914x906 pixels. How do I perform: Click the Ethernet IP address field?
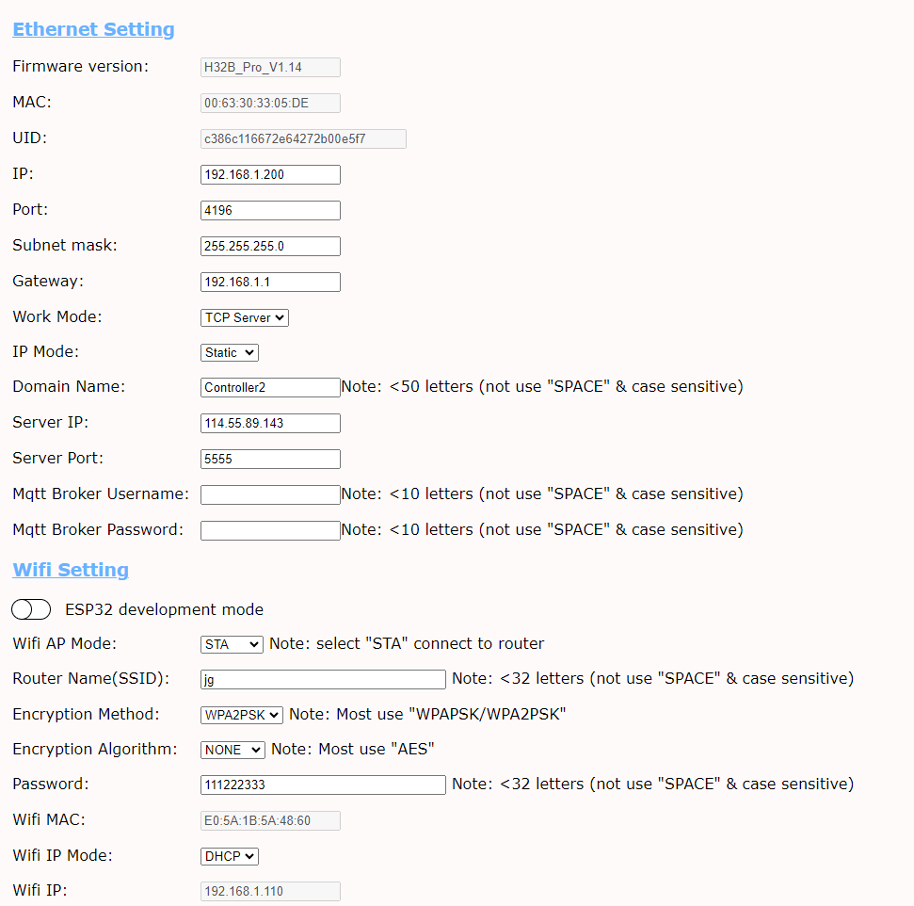(x=270, y=175)
